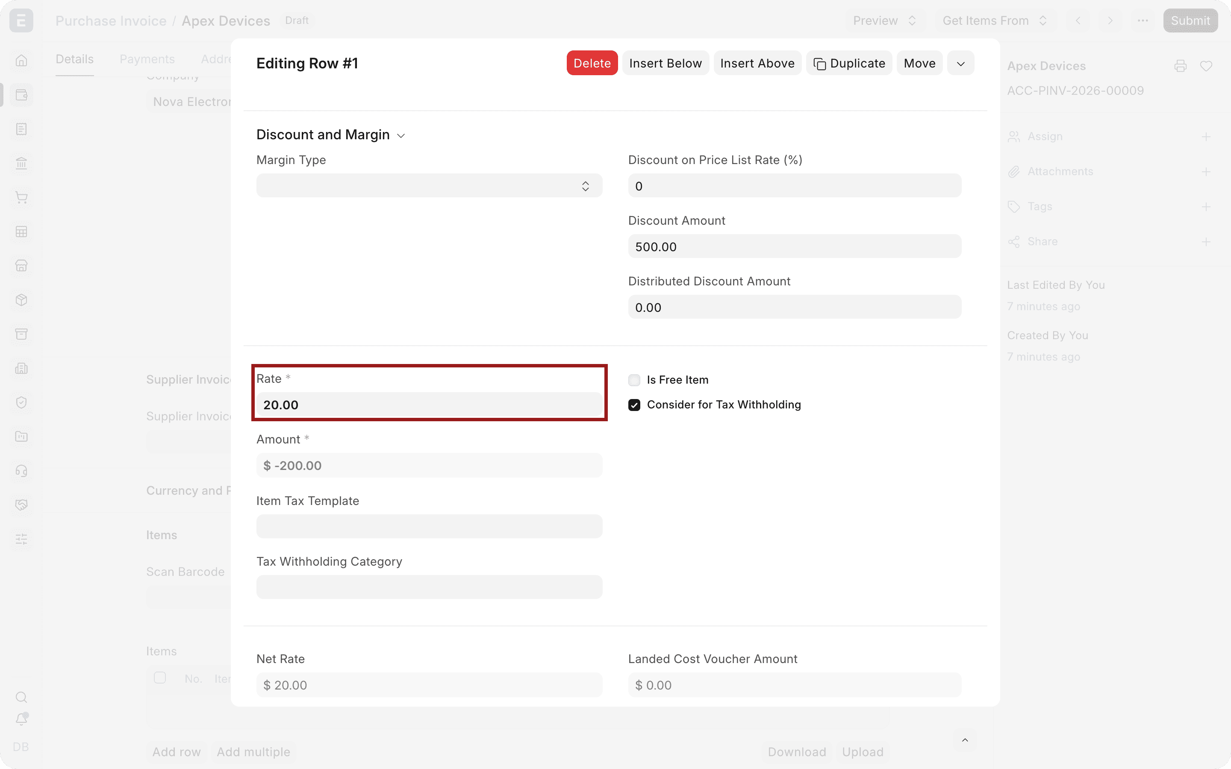The width and height of the screenshot is (1231, 769).
Task: Click the Move button
Action: pos(920,64)
